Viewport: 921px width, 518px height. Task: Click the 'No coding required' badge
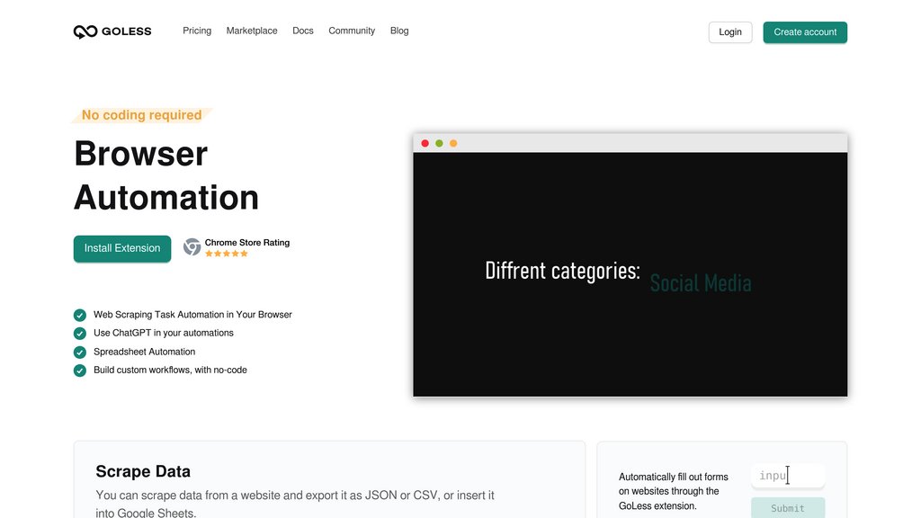pos(141,115)
